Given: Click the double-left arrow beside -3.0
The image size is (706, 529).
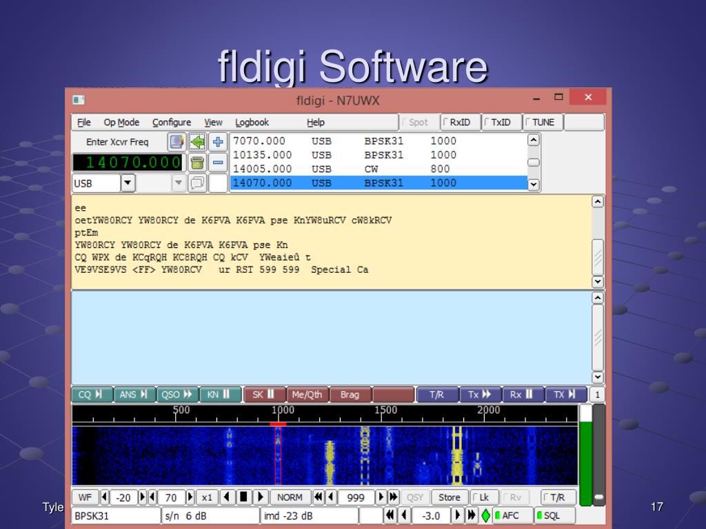Looking at the screenshot, I should pos(390,515).
